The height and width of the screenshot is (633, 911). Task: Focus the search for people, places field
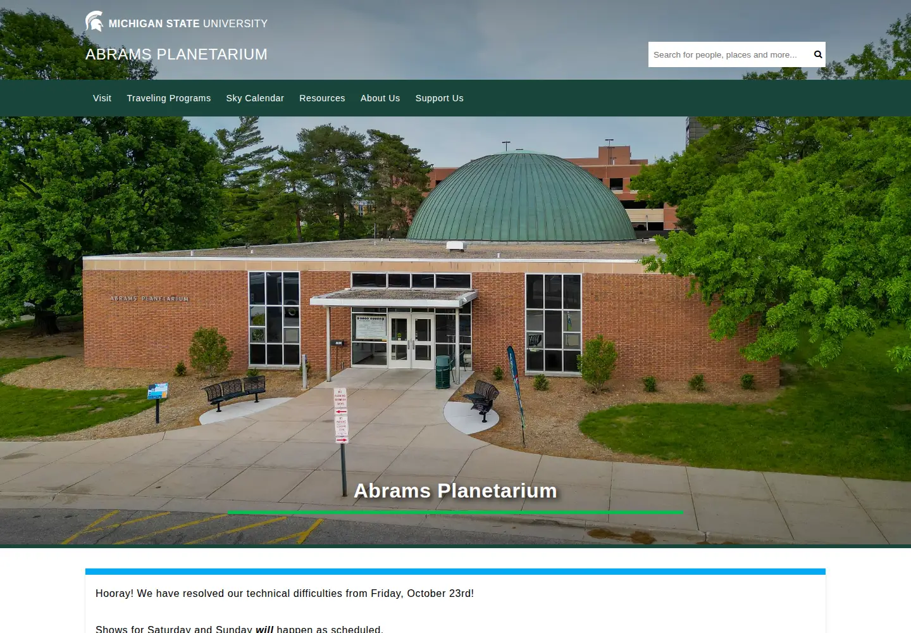coord(729,54)
